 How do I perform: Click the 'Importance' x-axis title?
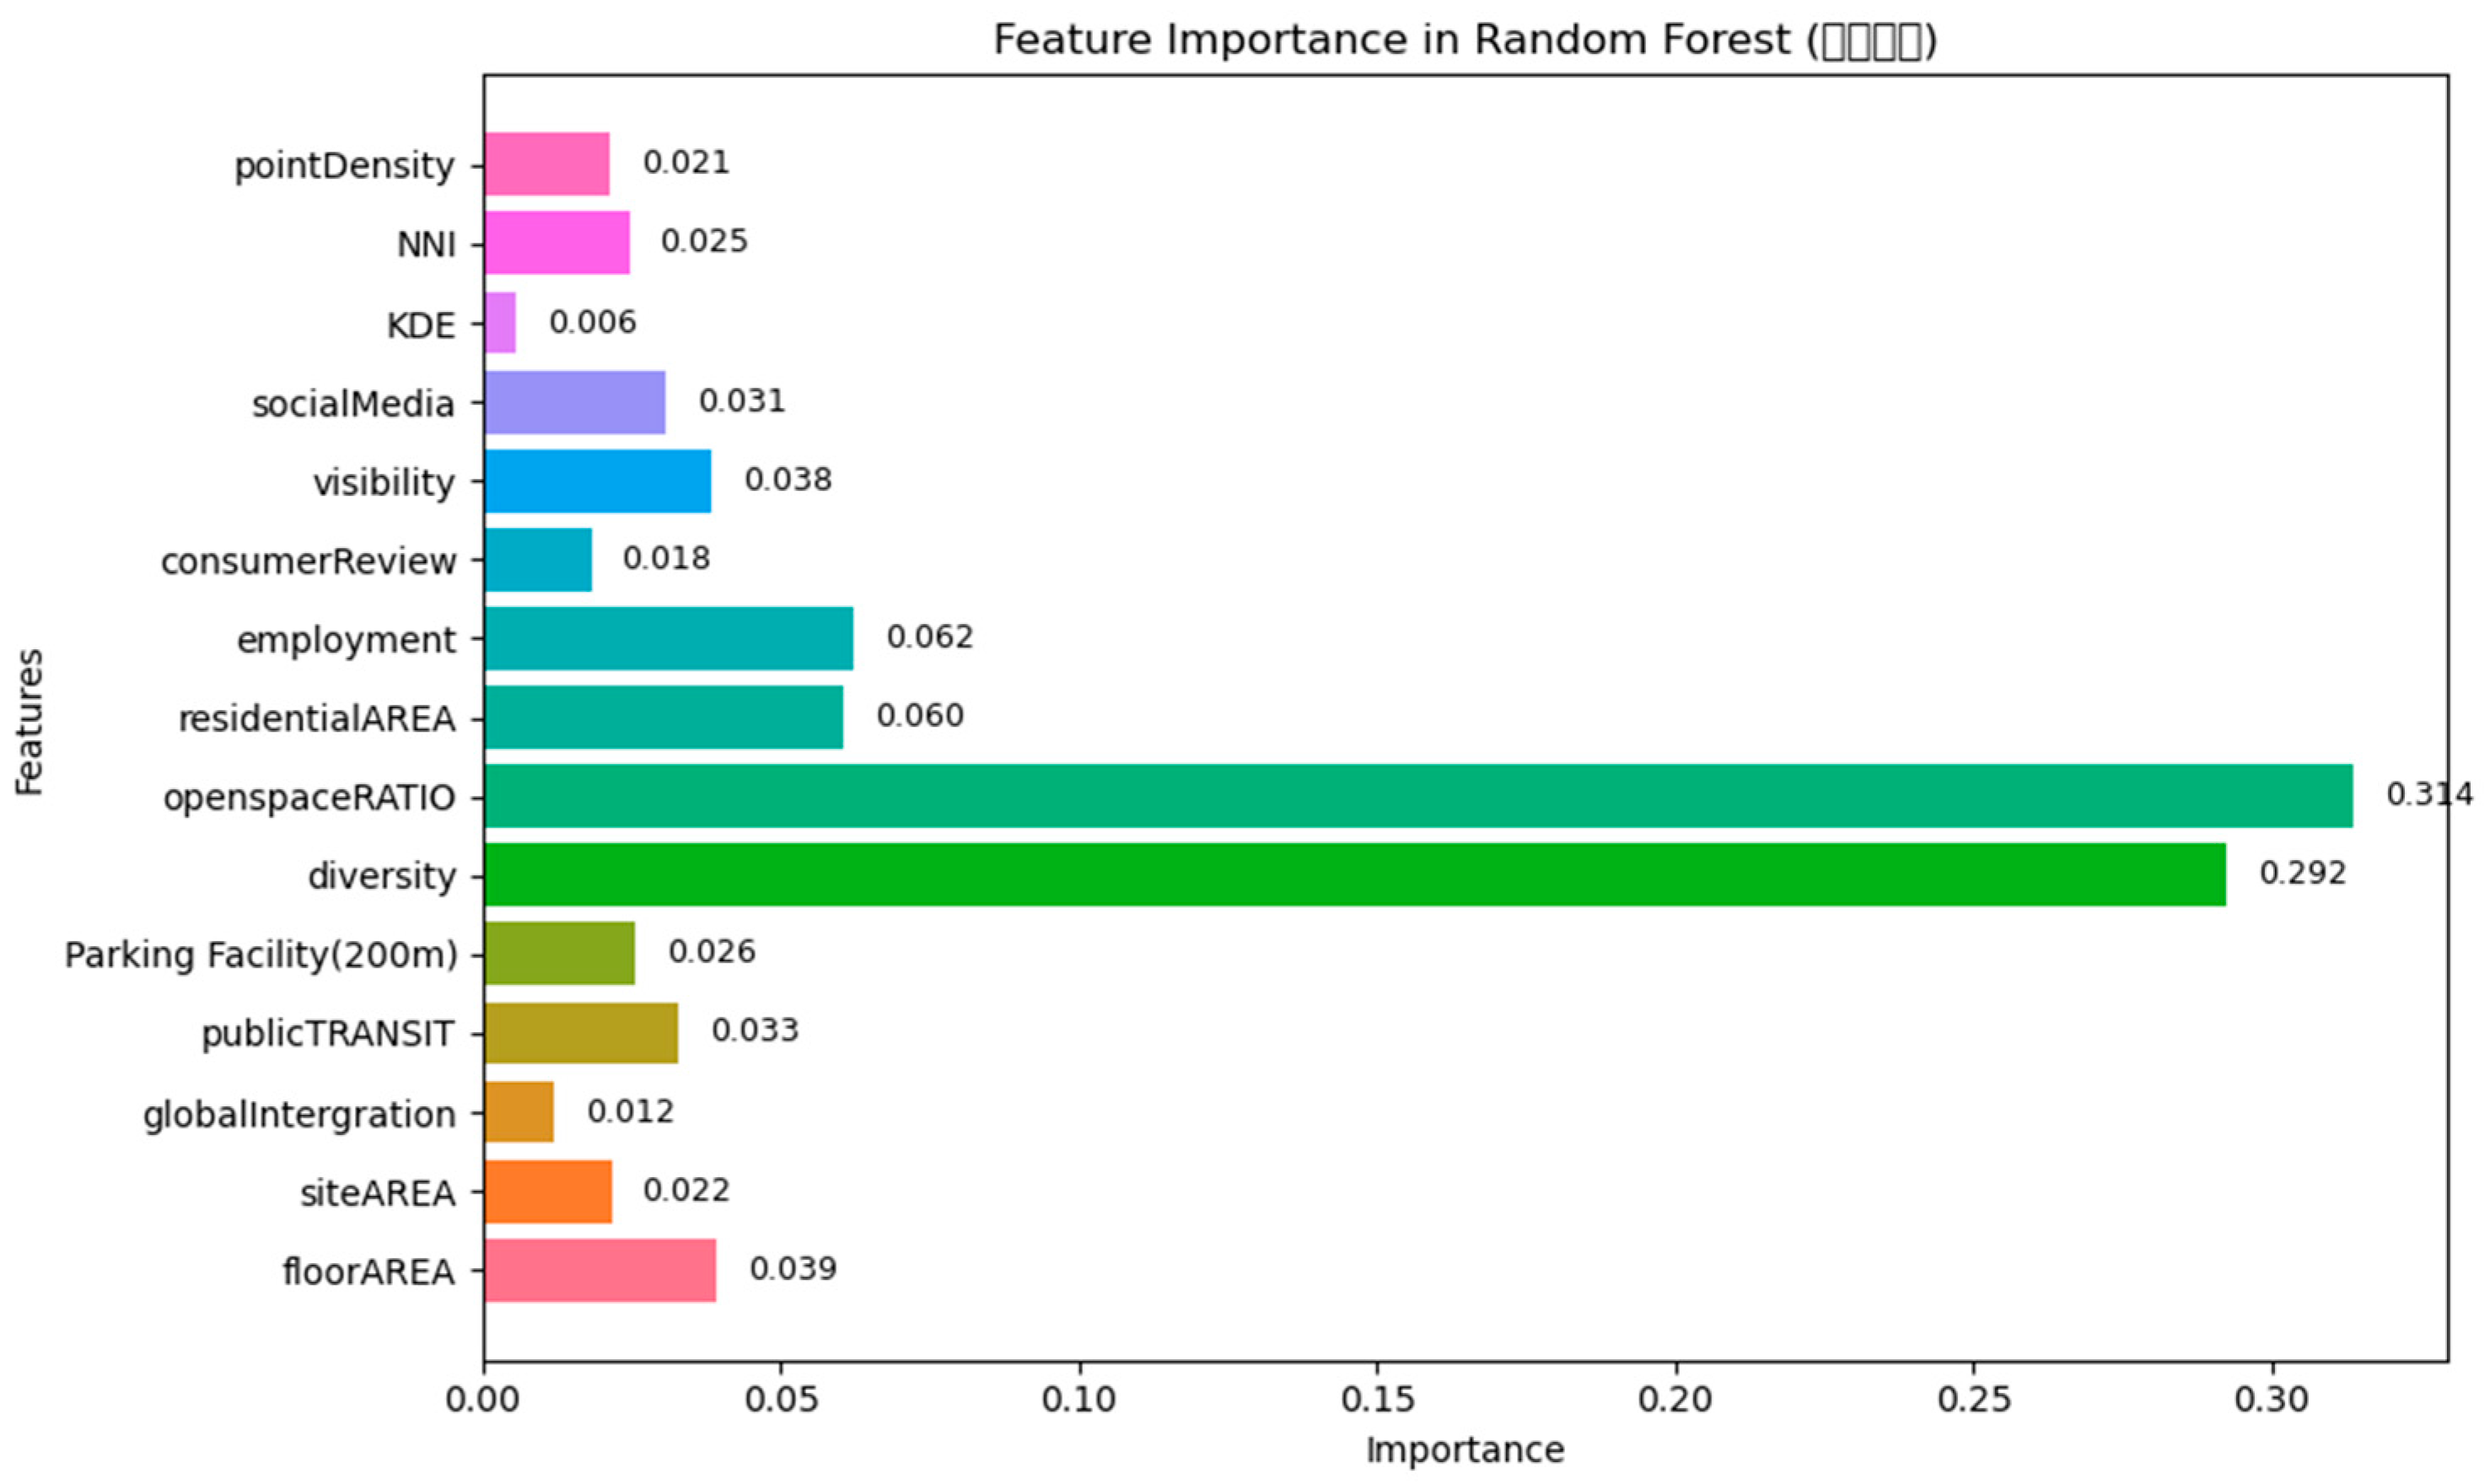tap(1465, 1450)
